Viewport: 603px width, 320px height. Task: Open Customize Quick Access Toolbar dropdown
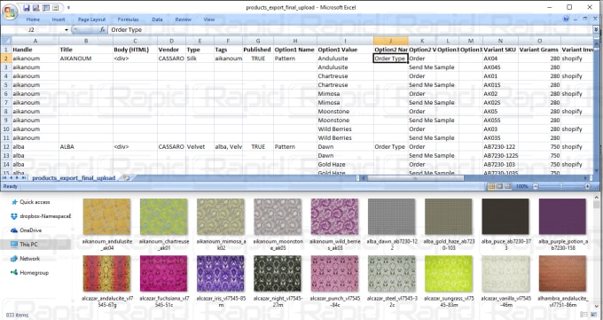point(68,7)
